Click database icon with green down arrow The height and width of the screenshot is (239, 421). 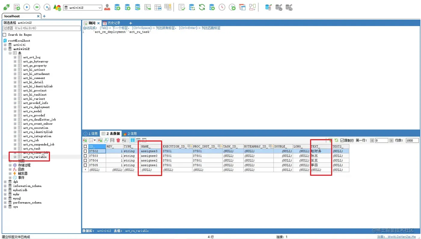pos(117,7)
